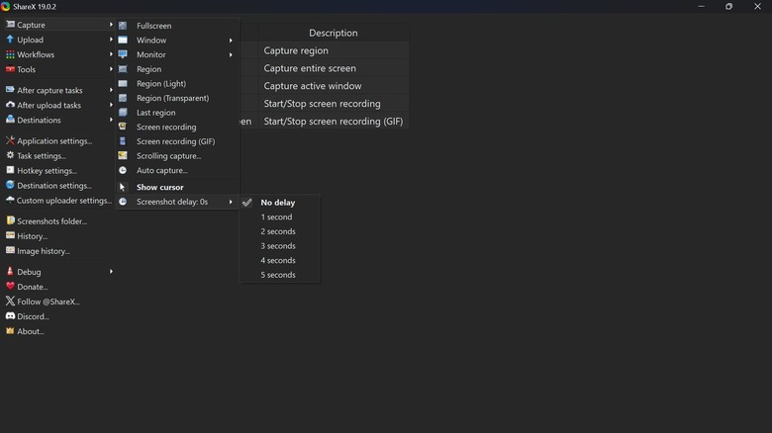Click the Destinations icon
772x433 pixels.
tap(10, 119)
